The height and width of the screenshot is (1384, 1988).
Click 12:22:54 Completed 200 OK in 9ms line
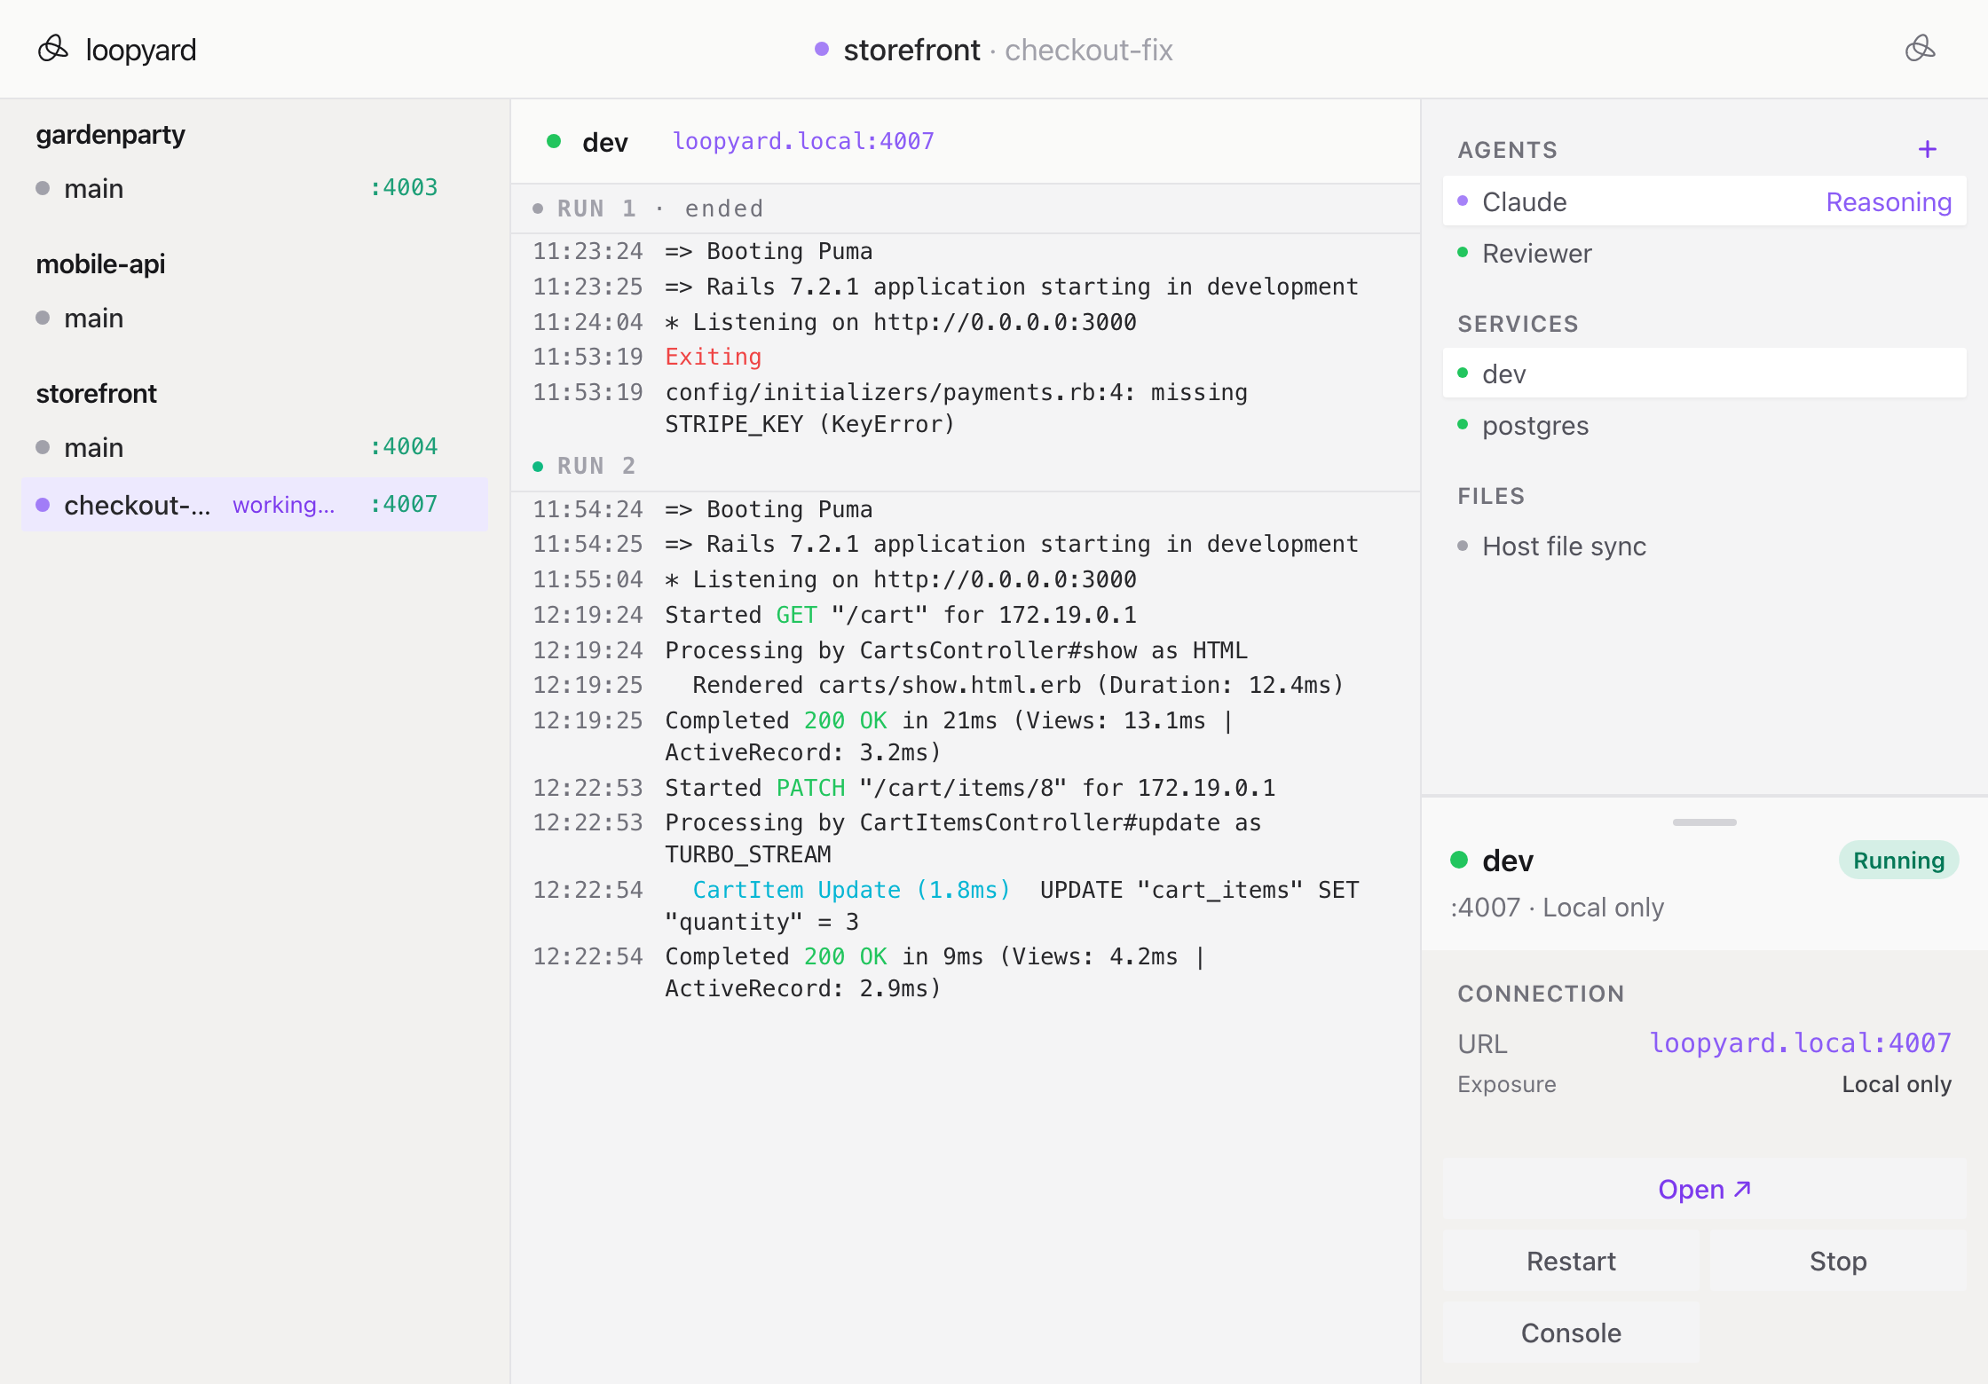tap(966, 972)
